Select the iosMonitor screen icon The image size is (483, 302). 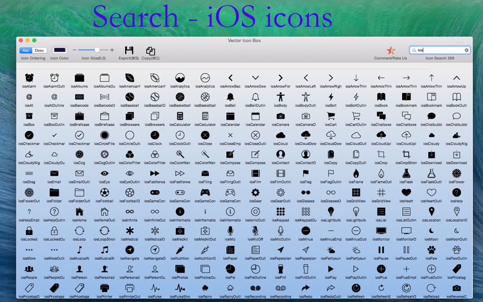pos(381,230)
